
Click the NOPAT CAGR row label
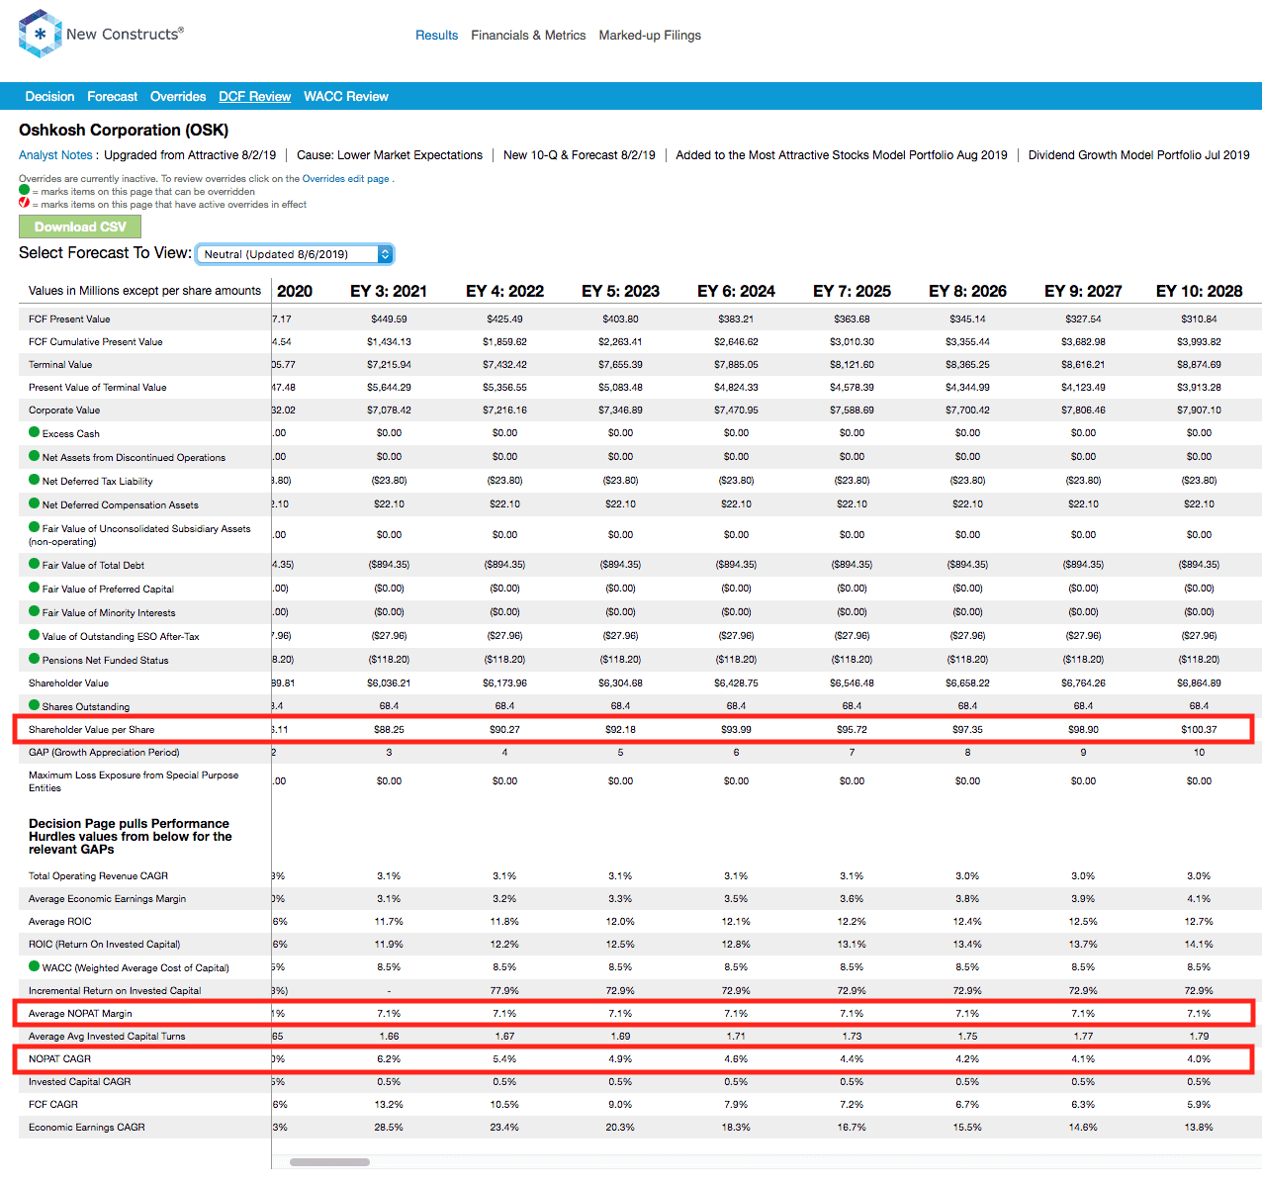pyautogui.click(x=59, y=1058)
